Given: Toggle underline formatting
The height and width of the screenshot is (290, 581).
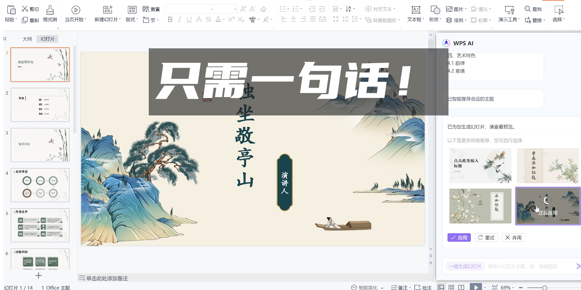Looking at the screenshot, I should pyautogui.click(x=189, y=19).
